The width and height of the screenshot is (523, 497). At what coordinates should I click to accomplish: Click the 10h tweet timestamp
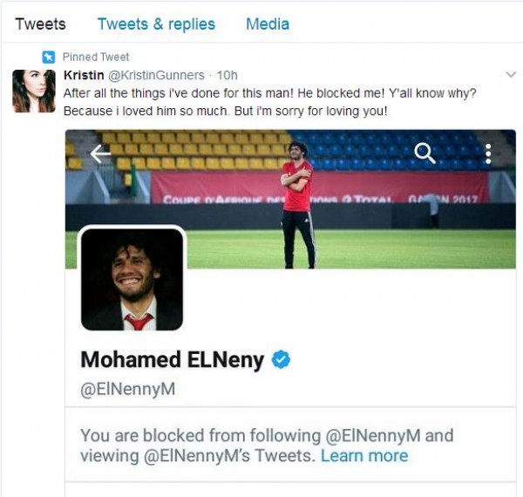[x=228, y=75]
